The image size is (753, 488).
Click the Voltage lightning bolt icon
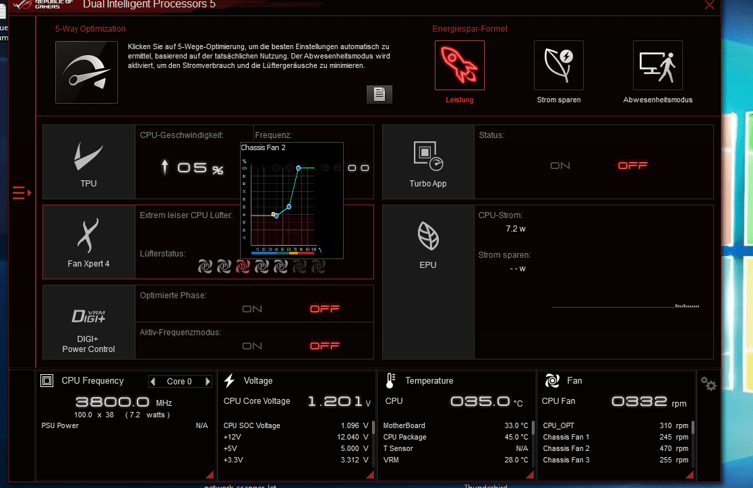[230, 380]
